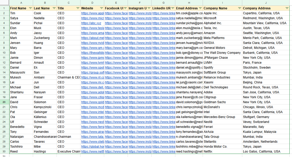Viewport: 292px width, 157px height.
Task: Open filter dropdown for LinkedIn URL column
Action: (x=173, y=8)
